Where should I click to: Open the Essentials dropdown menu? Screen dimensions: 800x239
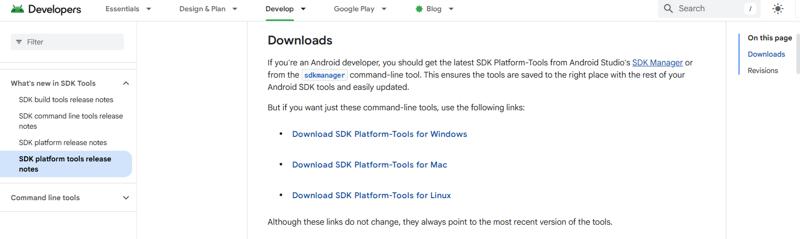(x=149, y=9)
